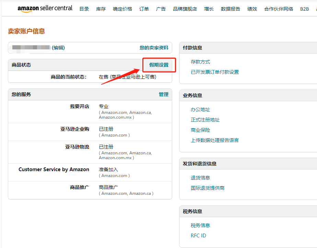Open the 目录 menu
317x248 pixels.
[x=84, y=9]
